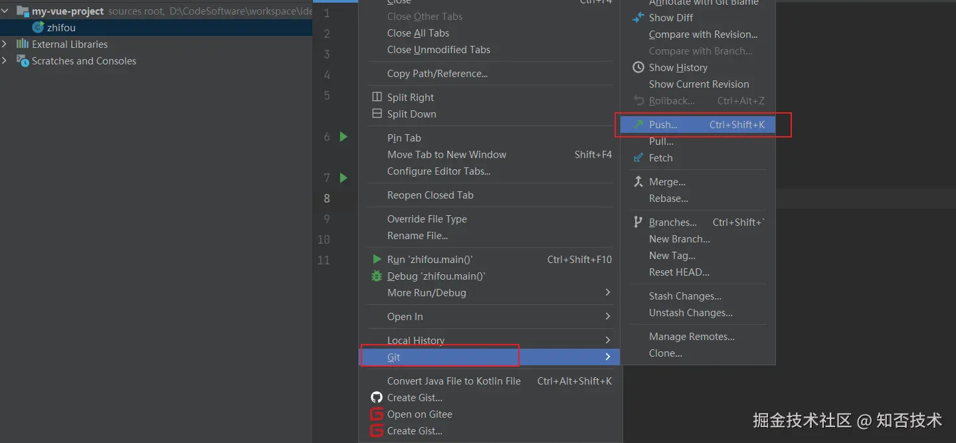Click the Split Right icon
The height and width of the screenshot is (443, 956).
tap(377, 98)
